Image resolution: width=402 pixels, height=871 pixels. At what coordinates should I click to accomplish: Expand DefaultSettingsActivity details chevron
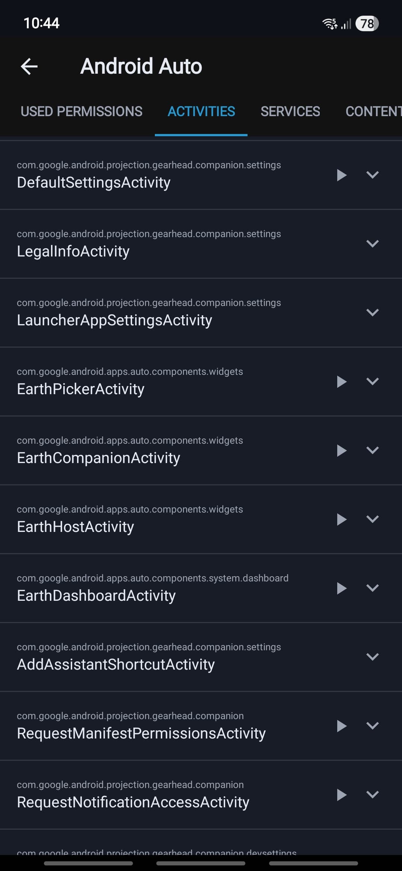373,175
